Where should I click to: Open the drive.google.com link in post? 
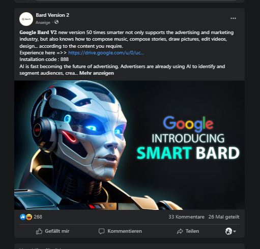[x=106, y=53]
